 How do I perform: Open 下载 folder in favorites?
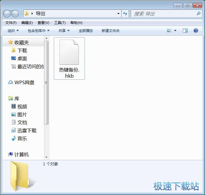[x=22, y=51]
